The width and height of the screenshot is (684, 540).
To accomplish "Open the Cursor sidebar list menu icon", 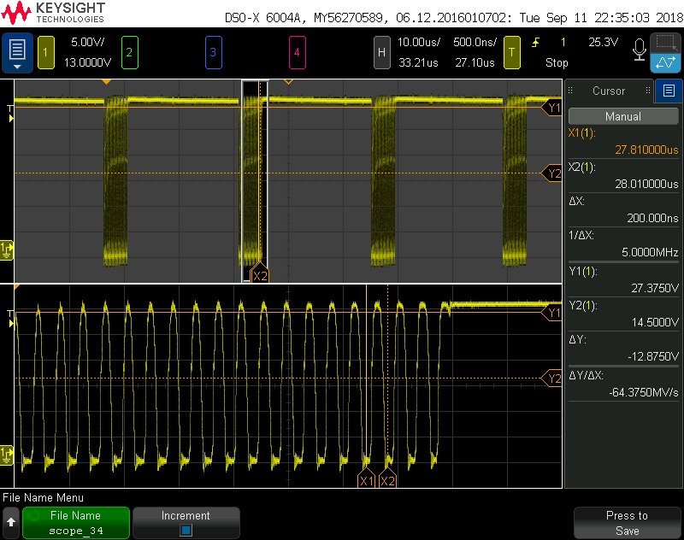I will pyautogui.click(x=669, y=91).
